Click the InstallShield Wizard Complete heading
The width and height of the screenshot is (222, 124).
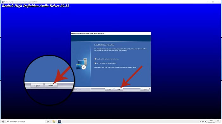104,45
